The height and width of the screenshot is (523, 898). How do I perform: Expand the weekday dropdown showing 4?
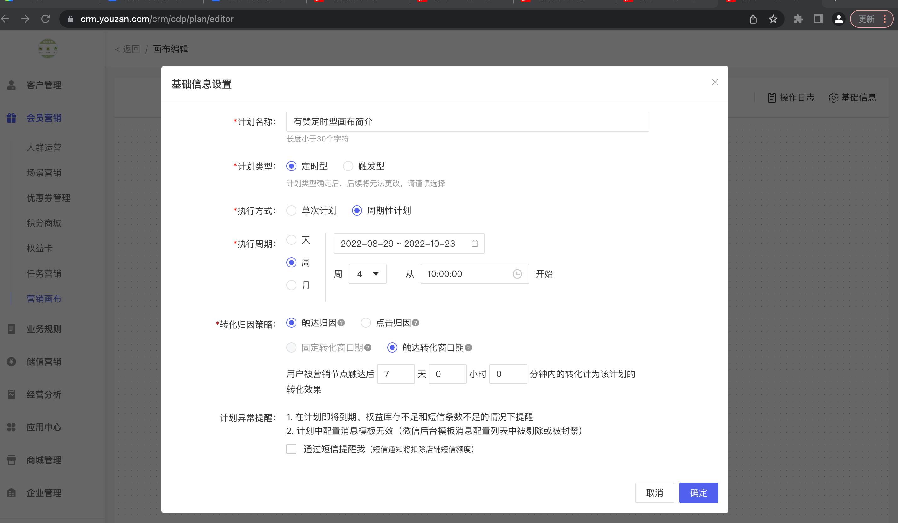point(367,274)
